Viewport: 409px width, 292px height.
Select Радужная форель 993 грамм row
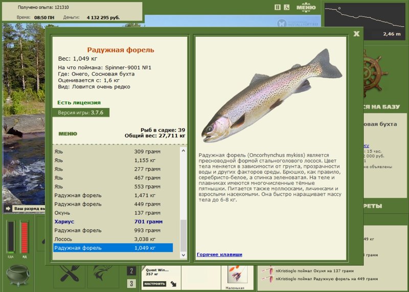click(113, 231)
